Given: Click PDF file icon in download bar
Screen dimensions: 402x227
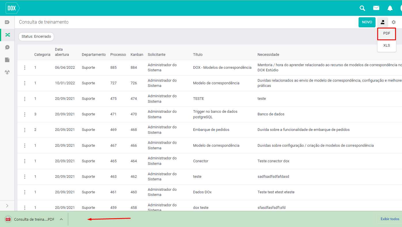Looking at the screenshot, I should point(8,219).
